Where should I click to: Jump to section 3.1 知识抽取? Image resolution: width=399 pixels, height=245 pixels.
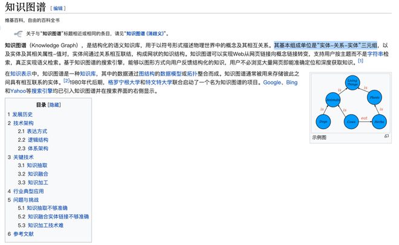click(32, 165)
